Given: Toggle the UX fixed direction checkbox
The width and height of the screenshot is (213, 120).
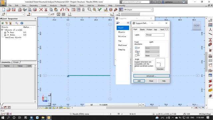Looking at the screenshot, I should coord(136,48).
